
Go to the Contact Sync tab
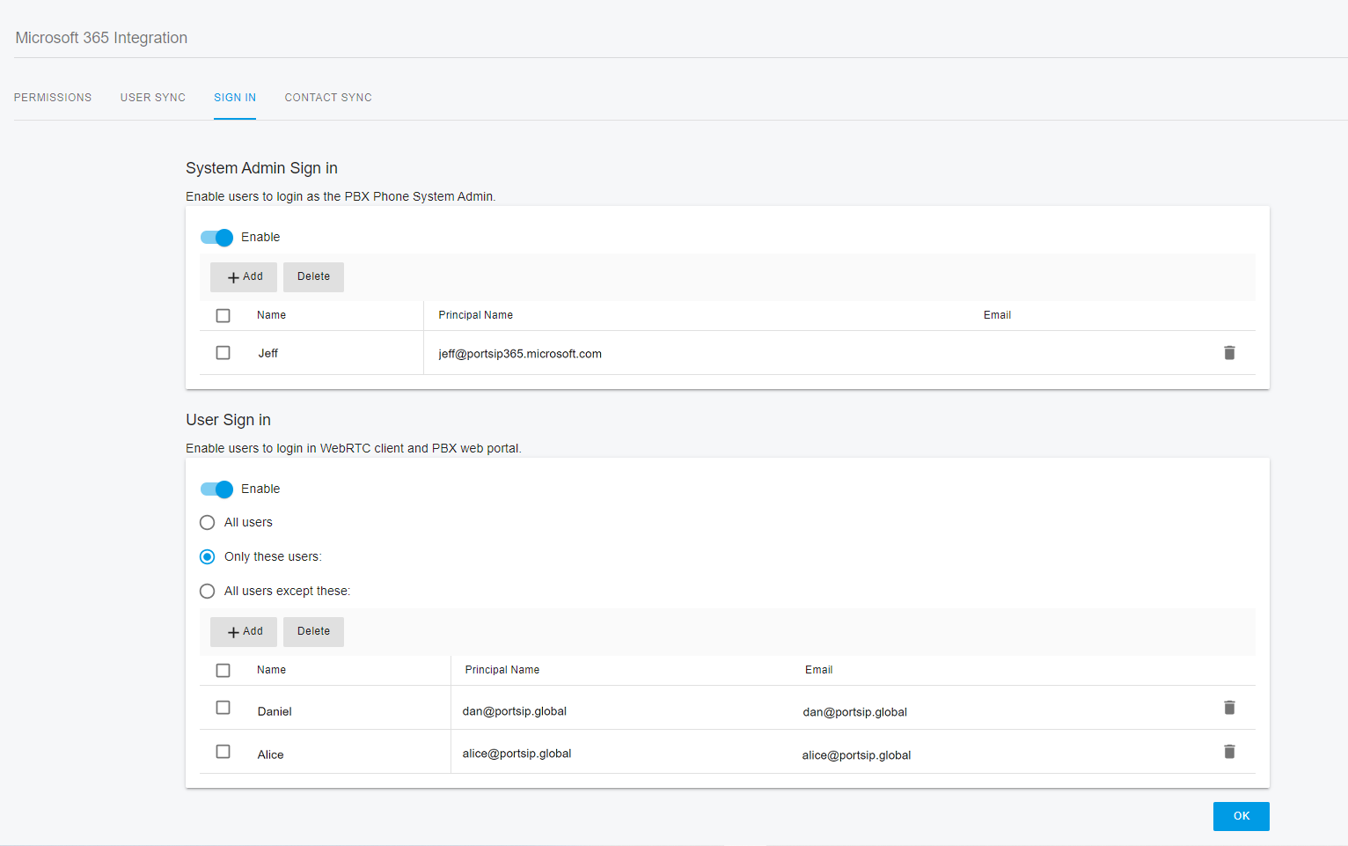328,98
